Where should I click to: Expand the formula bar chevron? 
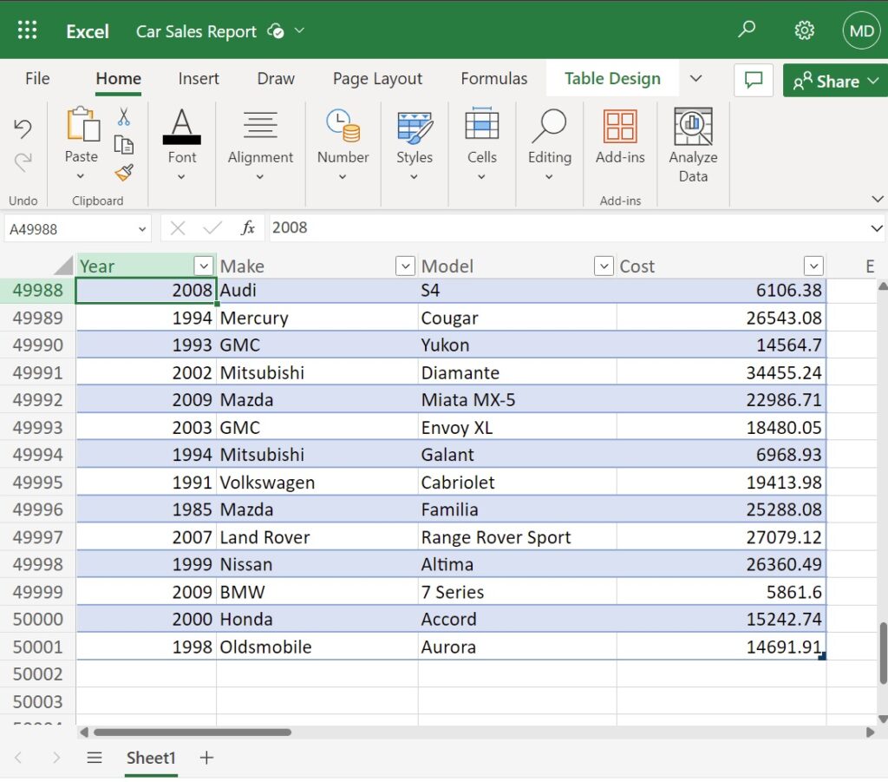click(878, 227)
